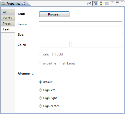Choose the align left radio option
Image resolution: width=125 pixels, height=114 pixels.
(40, 90)
